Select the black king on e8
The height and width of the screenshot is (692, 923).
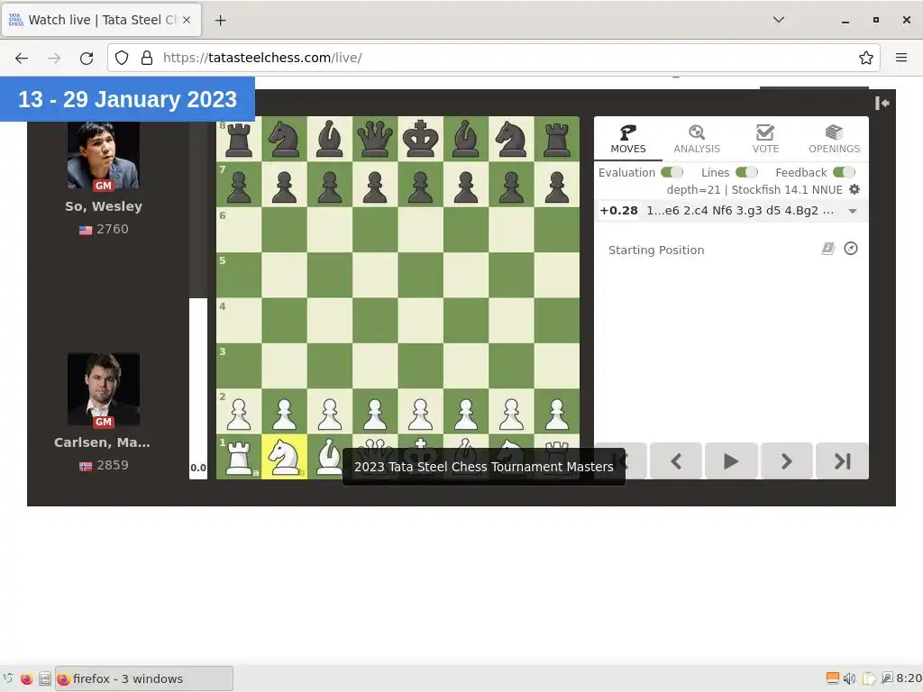tap(420, 139)
